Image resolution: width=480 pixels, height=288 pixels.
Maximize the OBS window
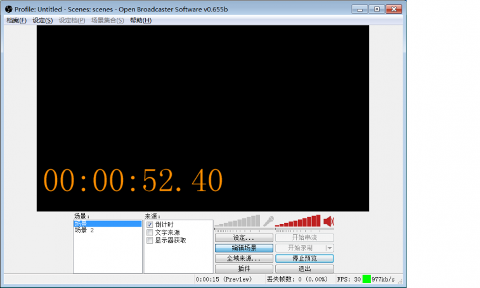(377, 9)
